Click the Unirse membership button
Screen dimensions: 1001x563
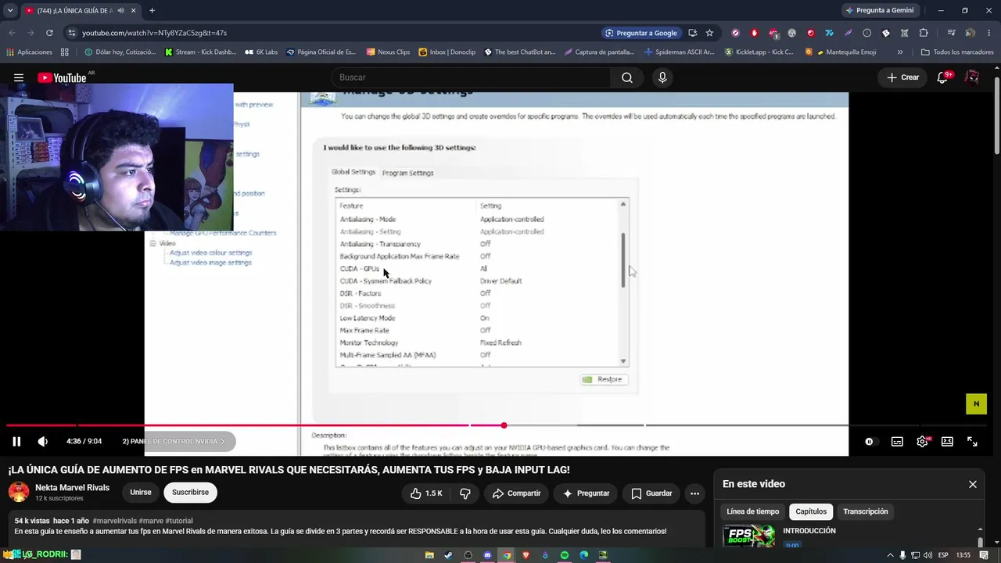[x=141, y=493]
